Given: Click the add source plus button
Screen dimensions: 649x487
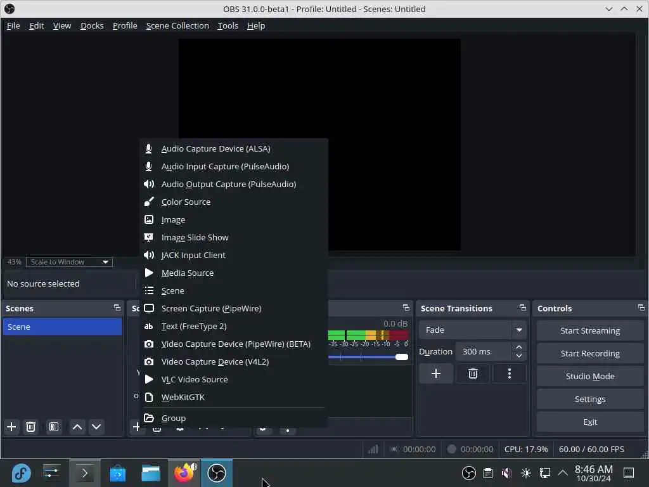Looking at the screenshot, I should pyautogui.click(x=136, y=427).
